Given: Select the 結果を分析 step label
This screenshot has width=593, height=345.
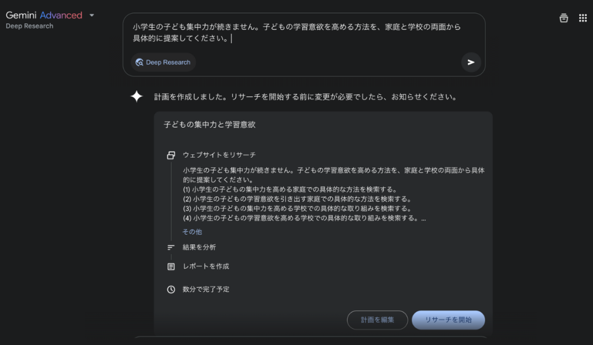Looking at the screenshot, I should [199, 247].
